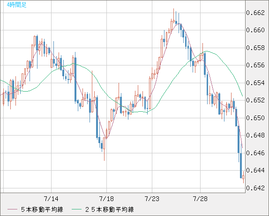269x216 pixels.
Task: Click the 0.654 price axis label
Action: pos(255,83)
